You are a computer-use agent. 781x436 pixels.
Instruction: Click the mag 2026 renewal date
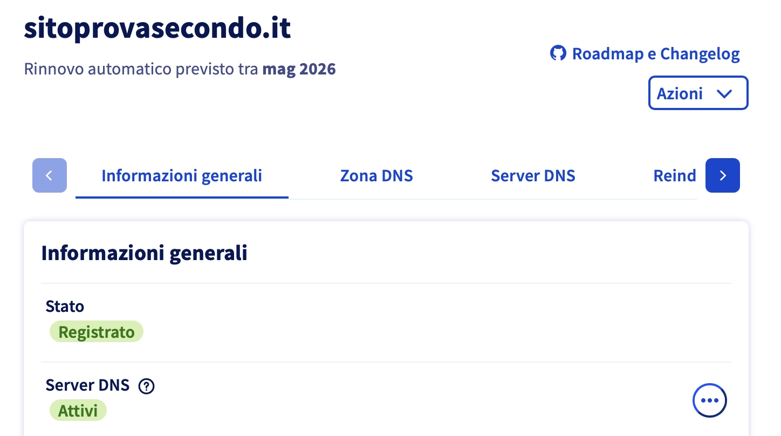299,70
